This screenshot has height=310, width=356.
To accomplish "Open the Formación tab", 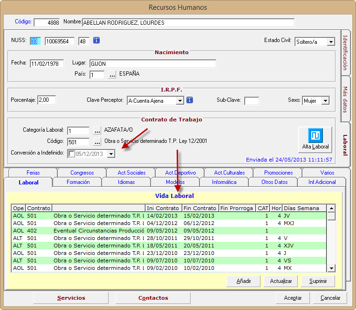I will click(78, 182).
